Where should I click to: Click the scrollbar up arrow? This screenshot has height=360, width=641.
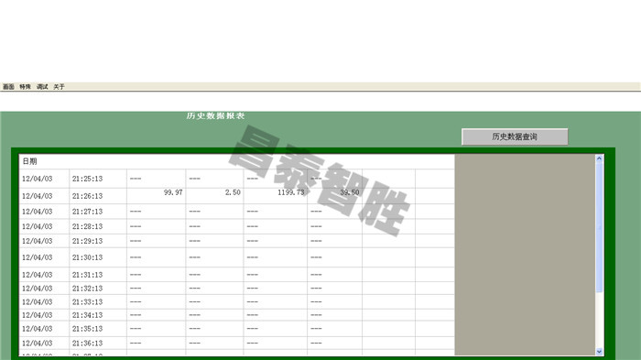click(599, 158)
